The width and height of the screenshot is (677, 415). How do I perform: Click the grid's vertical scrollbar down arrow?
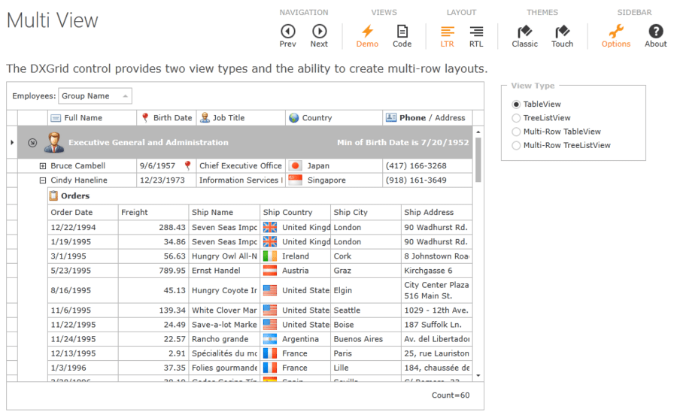[478, 375]
